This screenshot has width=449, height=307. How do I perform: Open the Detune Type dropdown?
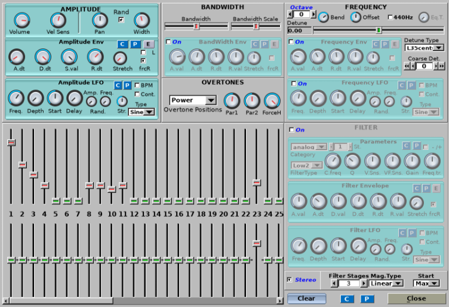click(424, 48)
